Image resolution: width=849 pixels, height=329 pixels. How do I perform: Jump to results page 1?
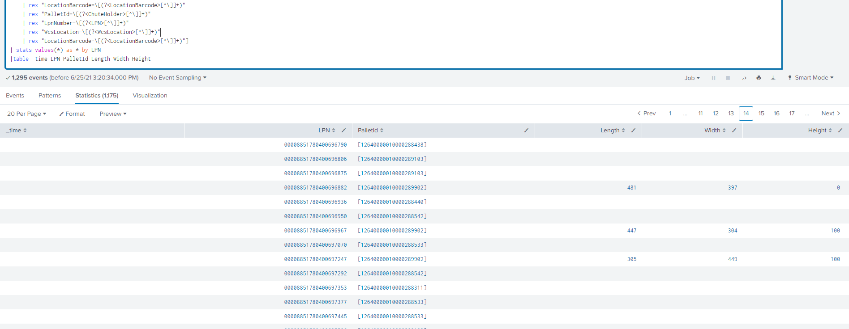(x=670, y=114)
